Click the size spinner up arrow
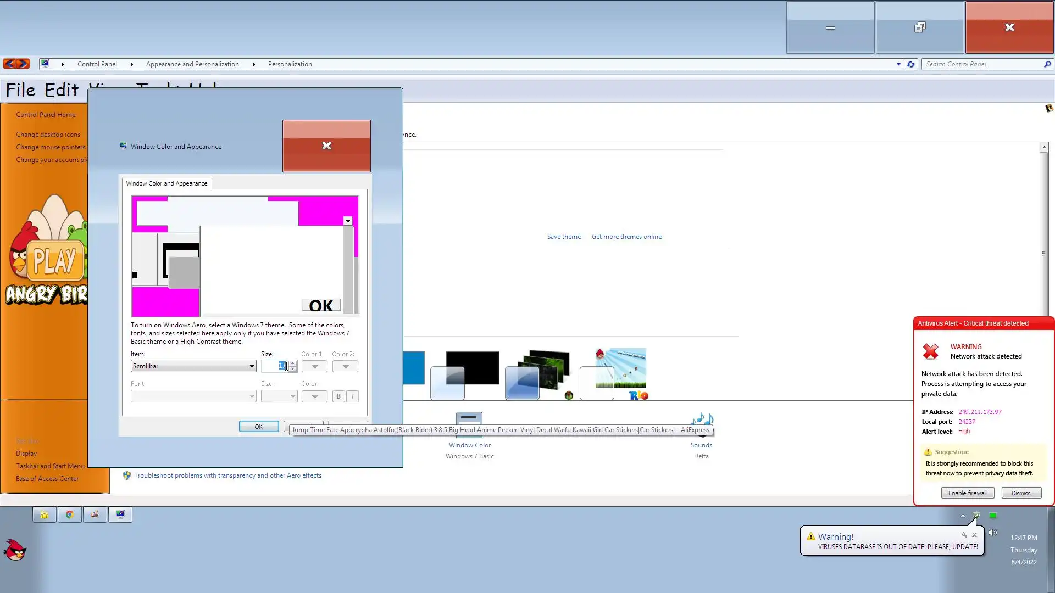1055x593 pixels. (292, 363)
